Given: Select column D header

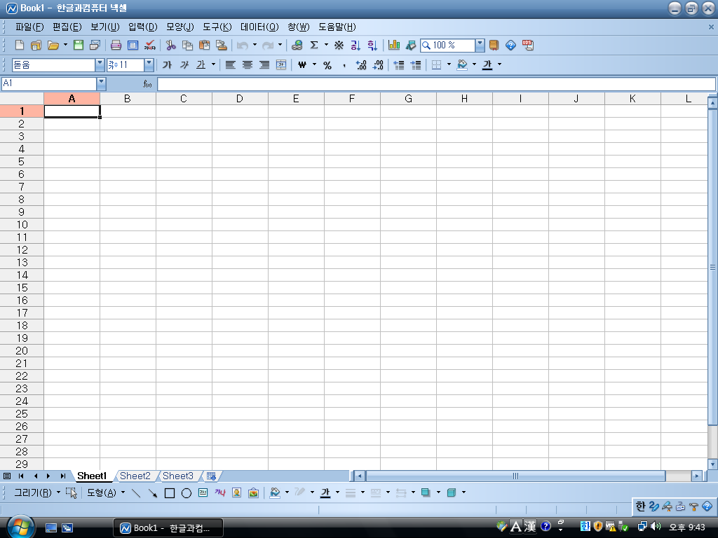Looking at the screenshot, I should coord(240,99).
